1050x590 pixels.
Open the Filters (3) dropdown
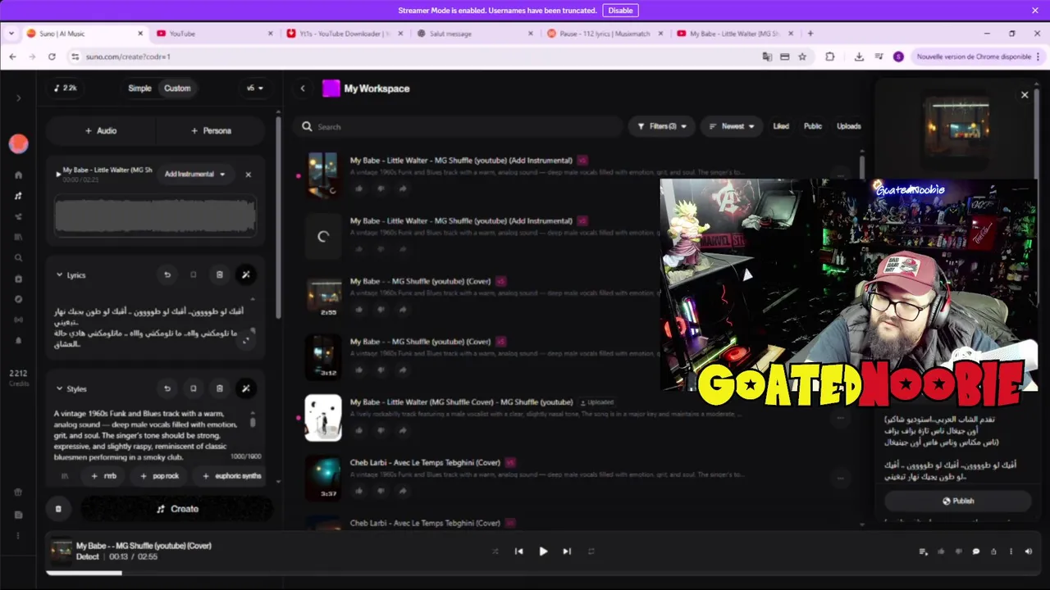click(661, 126)
